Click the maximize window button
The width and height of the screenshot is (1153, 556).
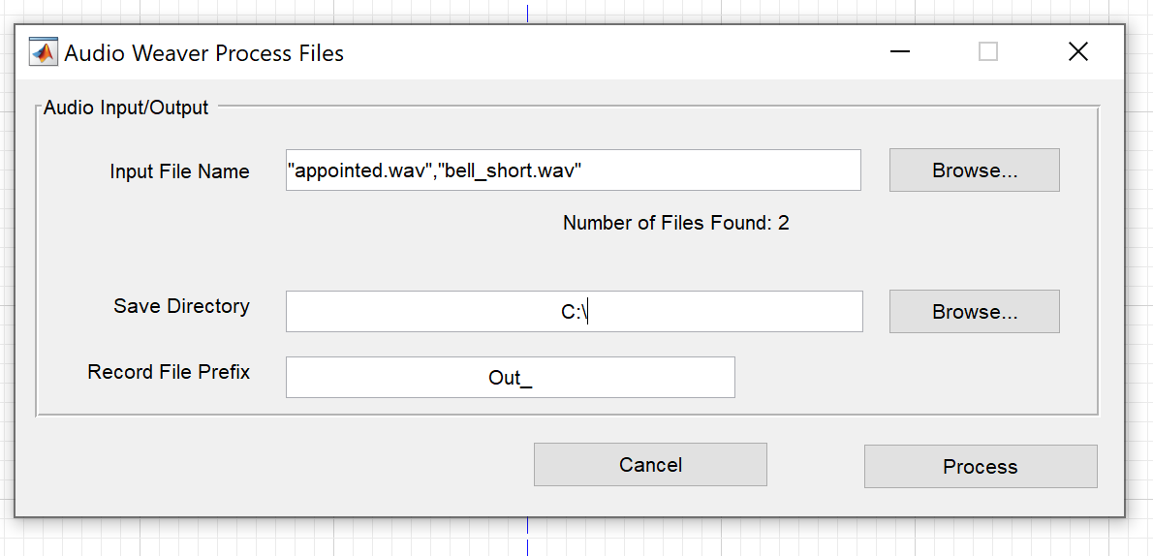(x=987, y=52)
